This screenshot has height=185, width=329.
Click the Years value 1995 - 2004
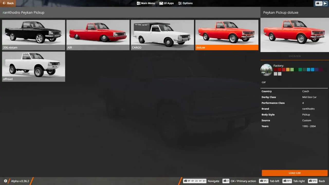click(x=309, y=126)
